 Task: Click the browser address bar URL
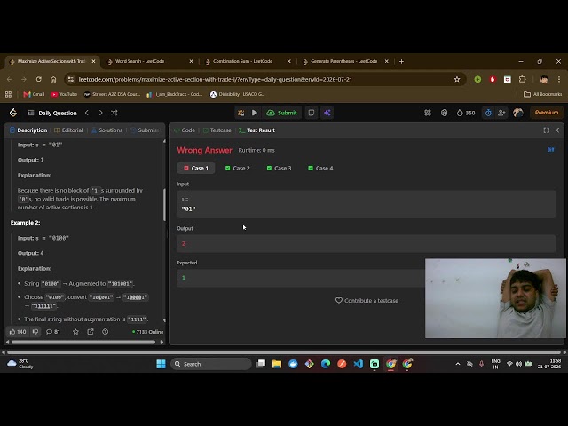(x=215, y=79)
